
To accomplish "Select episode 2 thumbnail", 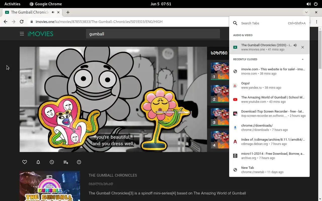I will (220, 94).
